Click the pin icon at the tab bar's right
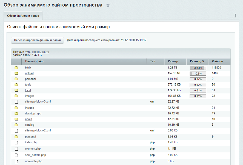The image size is (243, 165). coord(235,16)
